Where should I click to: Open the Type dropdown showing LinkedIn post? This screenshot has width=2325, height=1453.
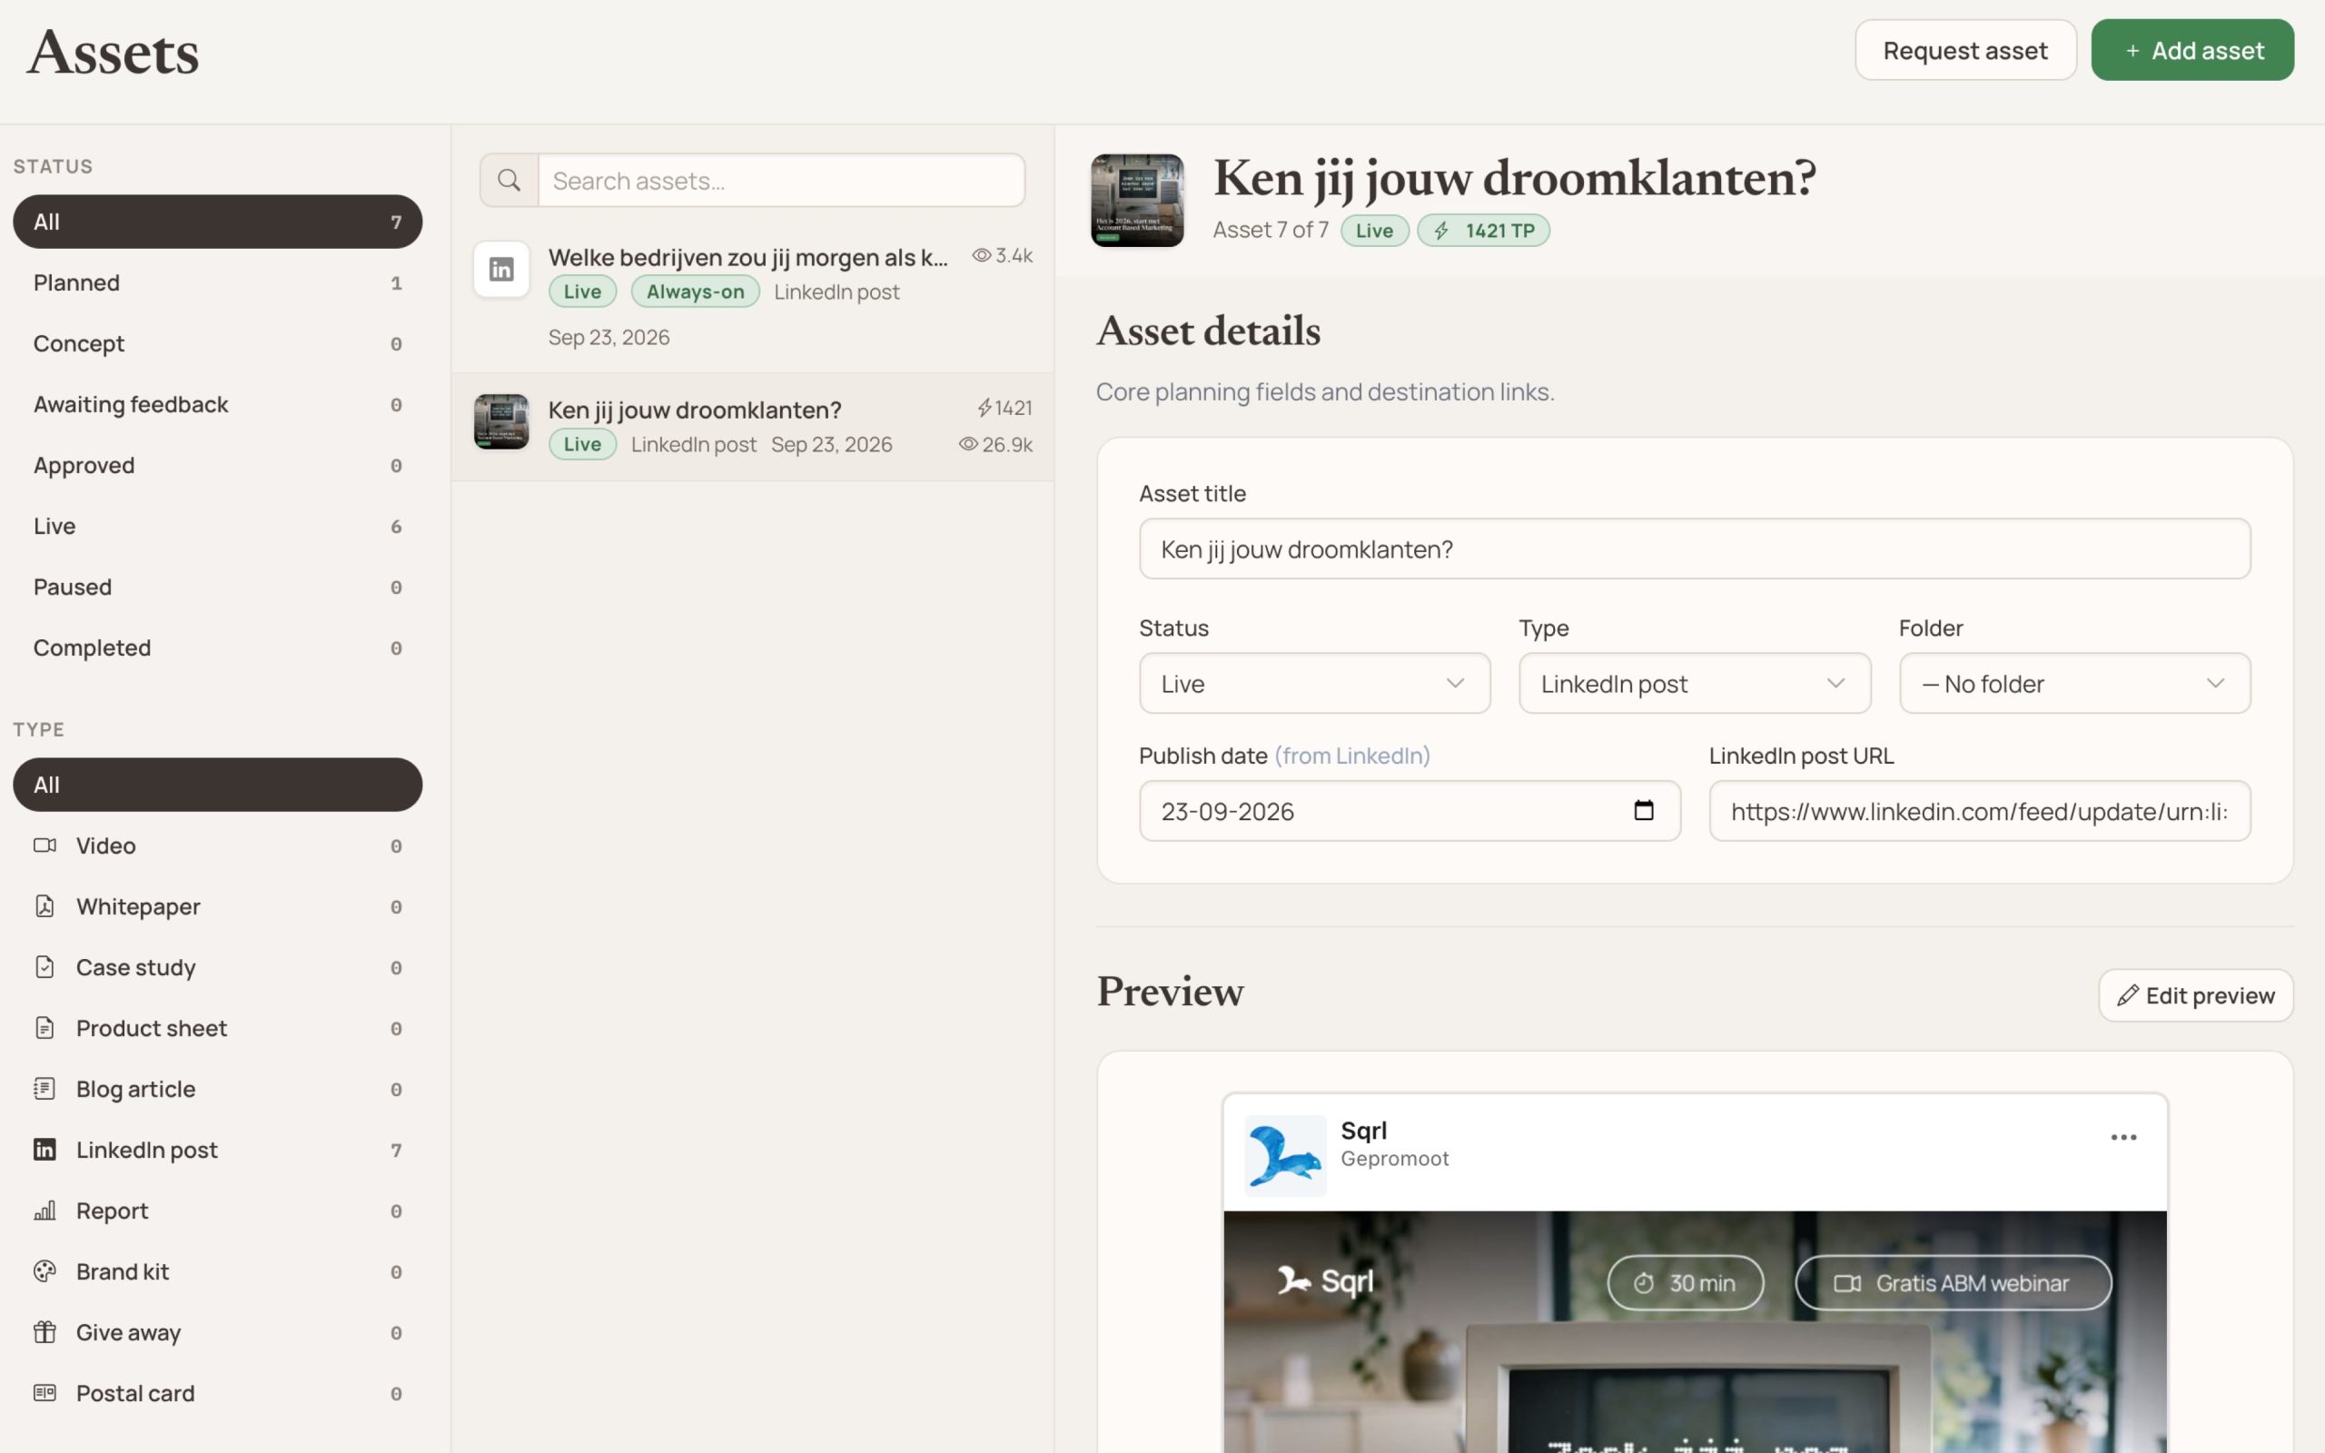[x=1694, y=683]
